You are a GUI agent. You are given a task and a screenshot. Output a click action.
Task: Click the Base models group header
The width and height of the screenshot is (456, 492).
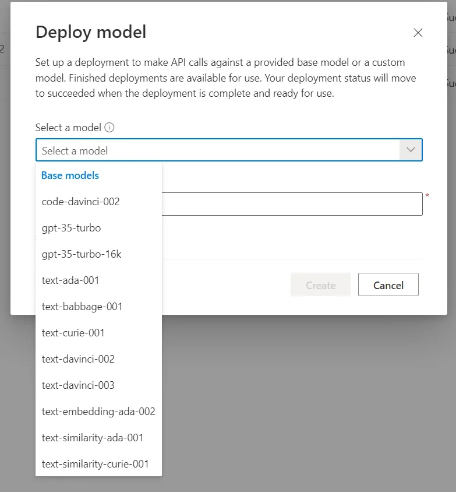coord(69,175)
